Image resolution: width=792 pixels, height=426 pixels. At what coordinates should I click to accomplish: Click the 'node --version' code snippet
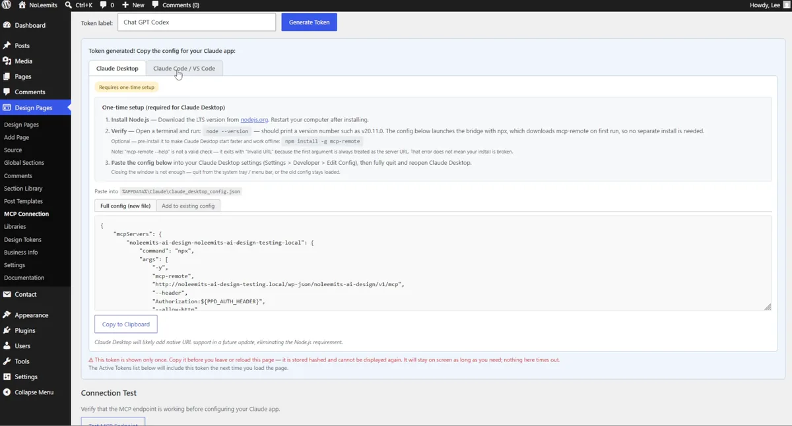point(227,131)
